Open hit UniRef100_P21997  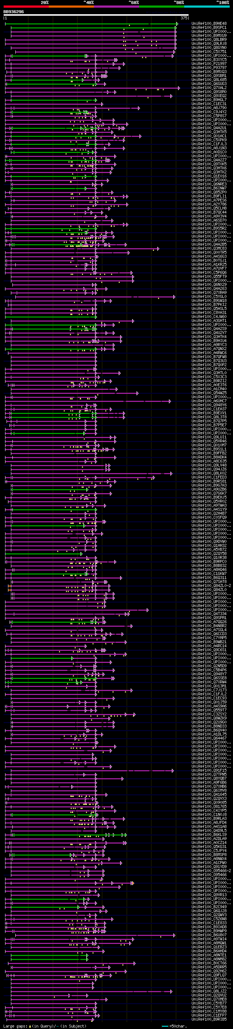coord(209,64)
